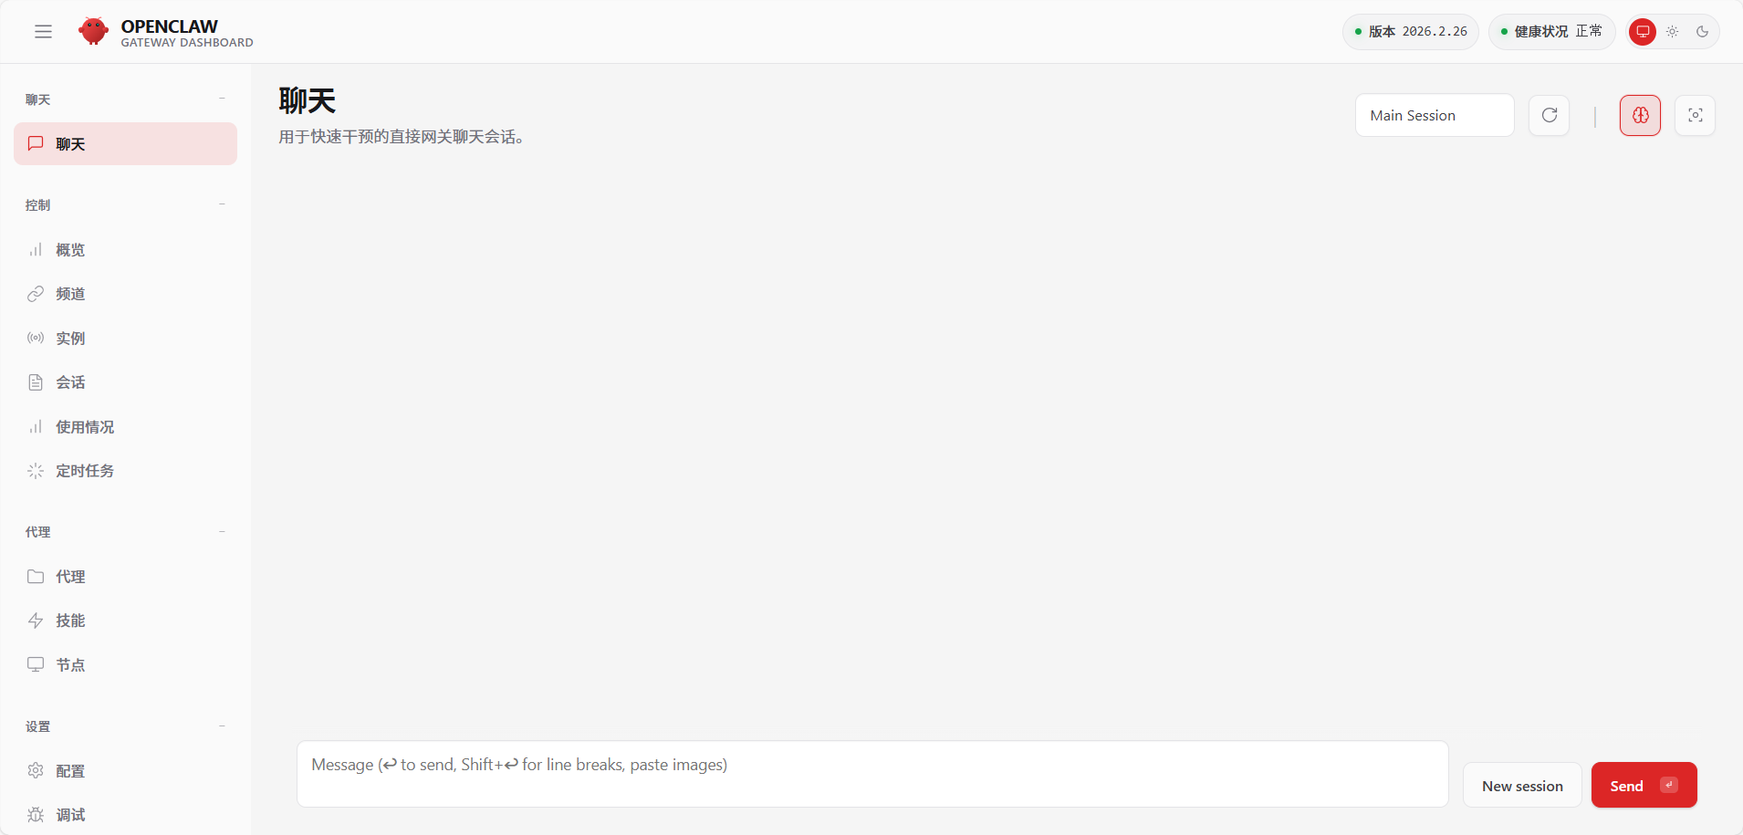This screenshot has height=835, width=1743.
Task: Select the system theme monitor icon
Action: (x=1642, y=32)
